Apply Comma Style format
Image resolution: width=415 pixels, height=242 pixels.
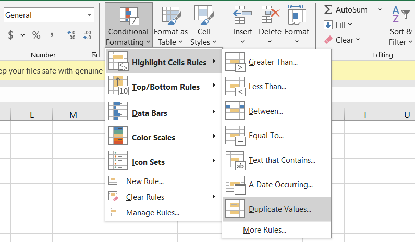(x=52, y=35)
